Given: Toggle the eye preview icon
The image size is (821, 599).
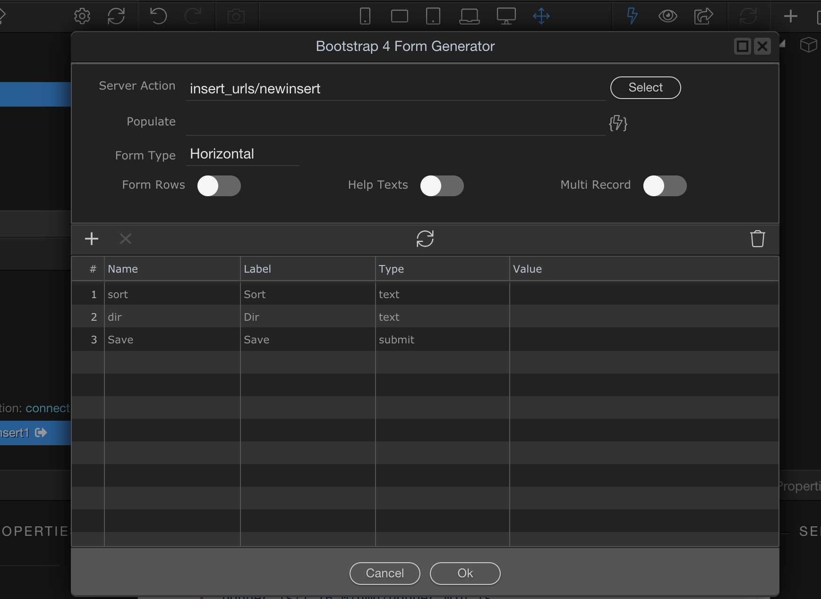Looking at the screenshot, I should [x=667, y=16].
